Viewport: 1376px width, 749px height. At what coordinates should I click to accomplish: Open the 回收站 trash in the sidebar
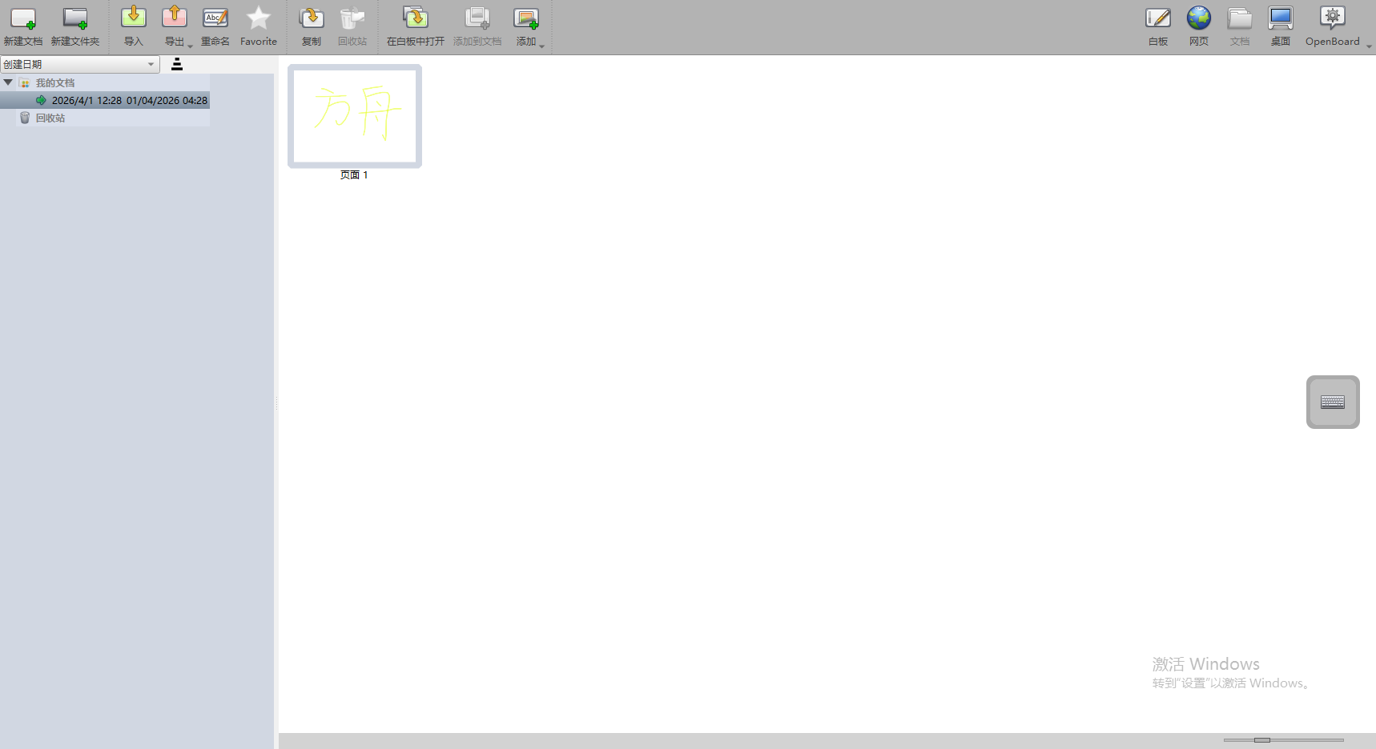[x=50, y=118]
